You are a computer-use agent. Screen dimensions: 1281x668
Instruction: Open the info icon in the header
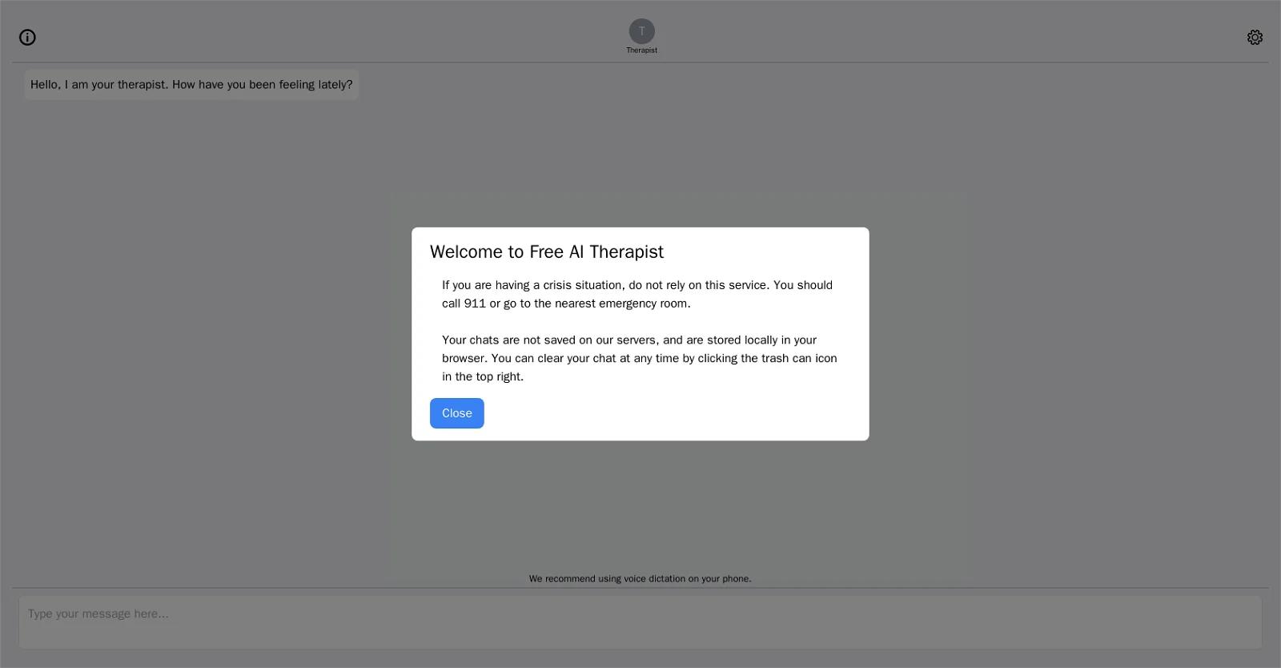point(27,38)
